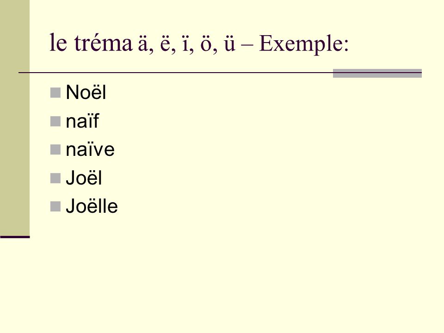Click the bullet square beside Noël
This screenshot has width=444, height=333.
(x=55, y=92)
